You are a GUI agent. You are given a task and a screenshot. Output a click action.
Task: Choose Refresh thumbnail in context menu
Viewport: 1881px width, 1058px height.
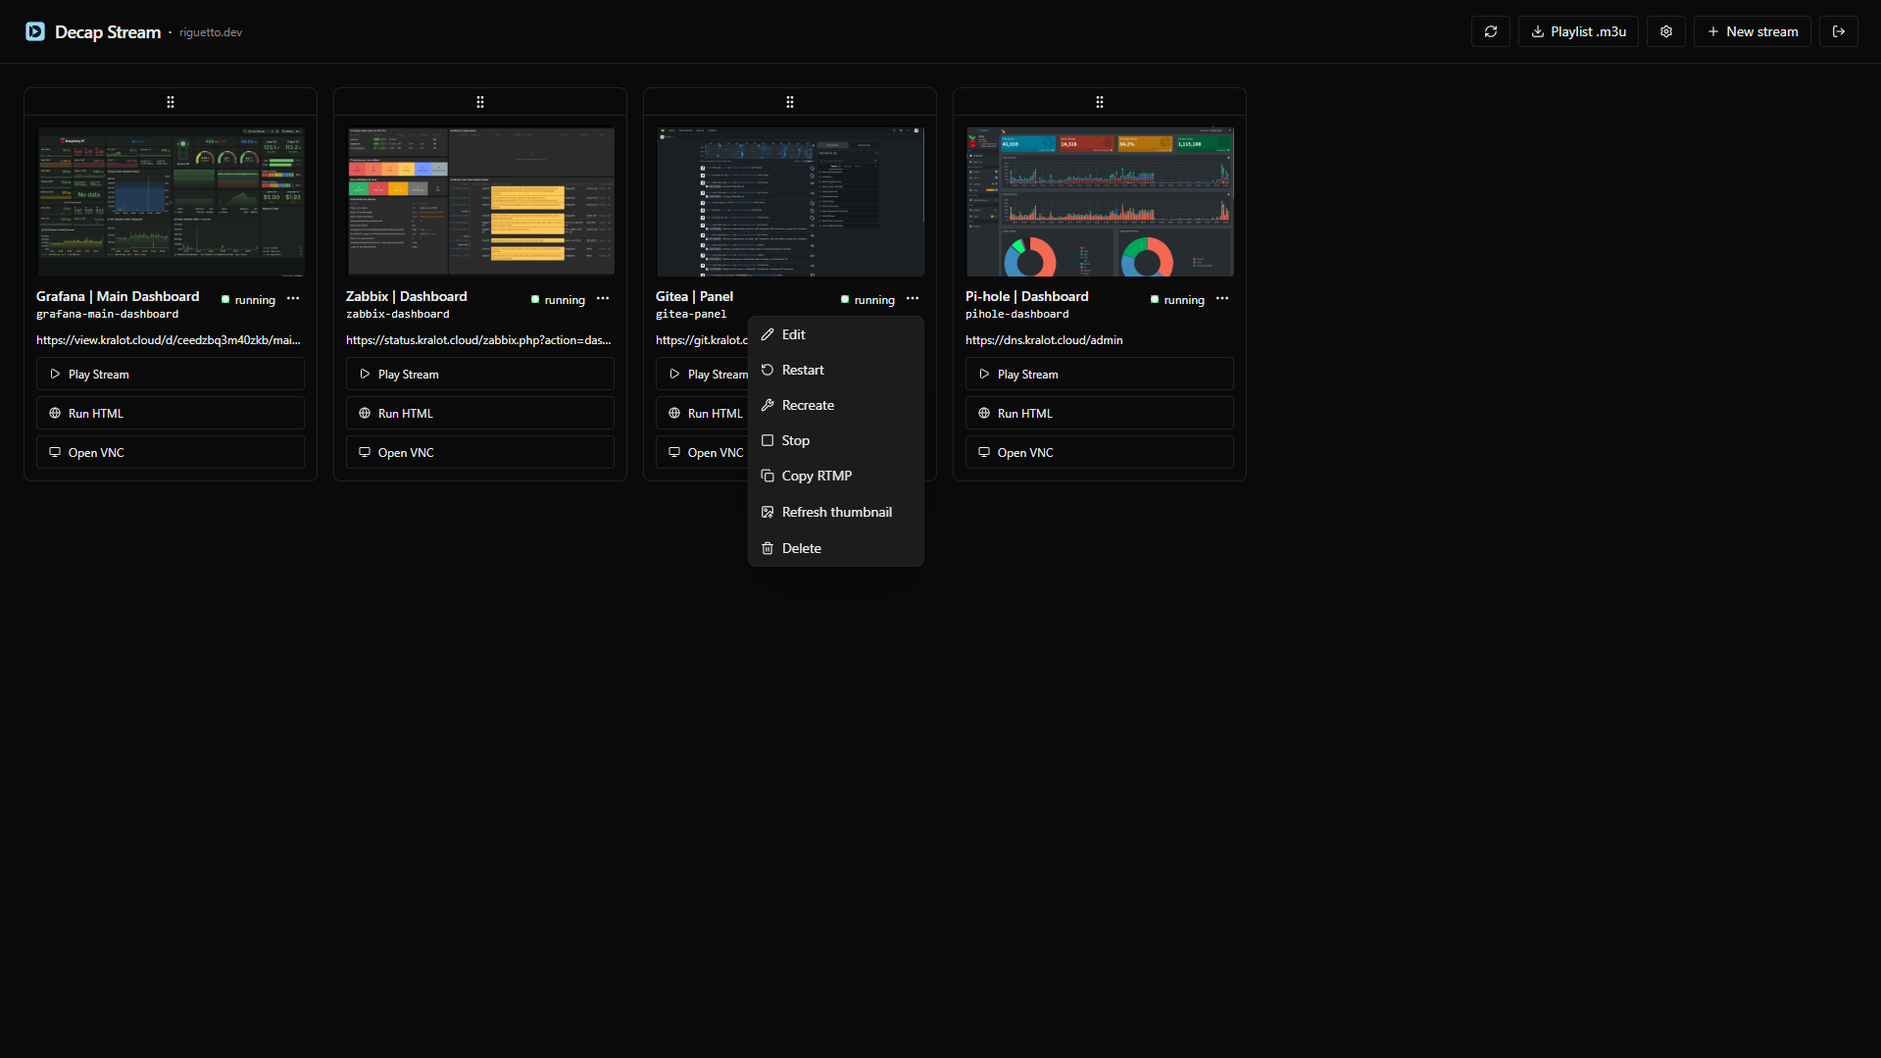(836, 511)
